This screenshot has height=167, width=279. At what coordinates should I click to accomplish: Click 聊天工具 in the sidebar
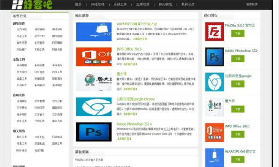pyautogui.click(x=22, y=137)
